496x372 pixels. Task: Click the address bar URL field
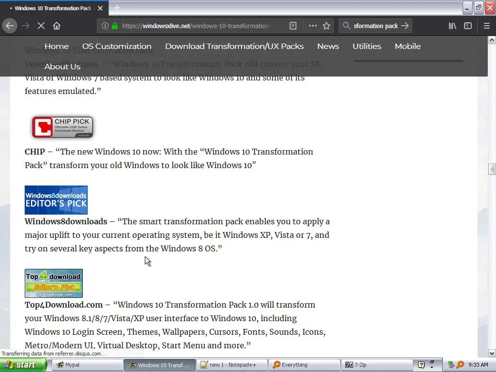196,26
